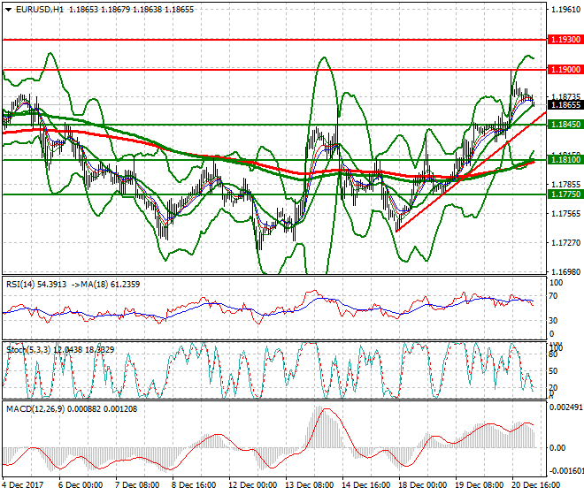The width and height of the screenshot is (584, 495).
Task: Click the 7 Dec 08:00 time label
Action: pyautogui.click(x=137, y=485)
